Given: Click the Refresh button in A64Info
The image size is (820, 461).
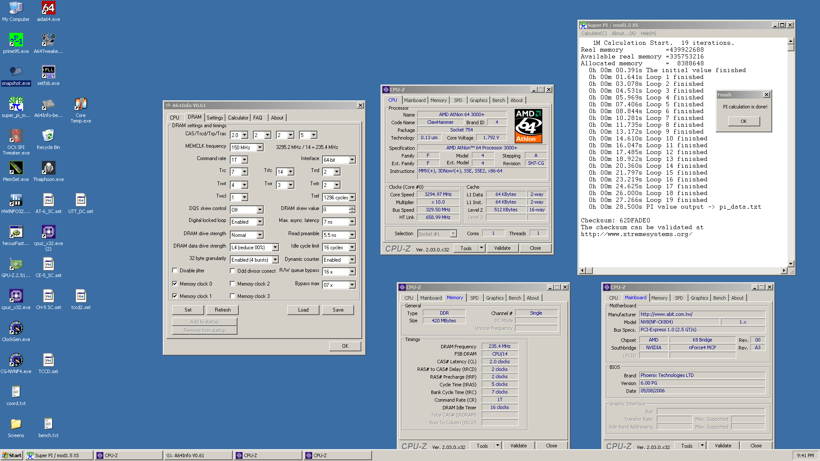Looking at the screenshot, I should click(223, 310).
